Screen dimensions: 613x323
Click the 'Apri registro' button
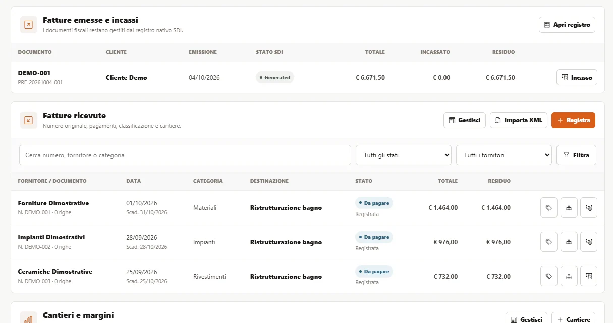point(567,25)
